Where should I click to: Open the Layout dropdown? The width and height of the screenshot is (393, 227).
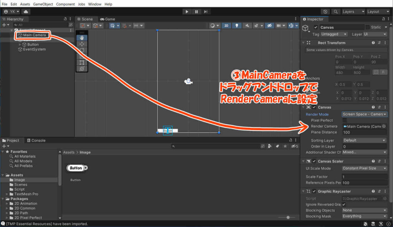378,12
